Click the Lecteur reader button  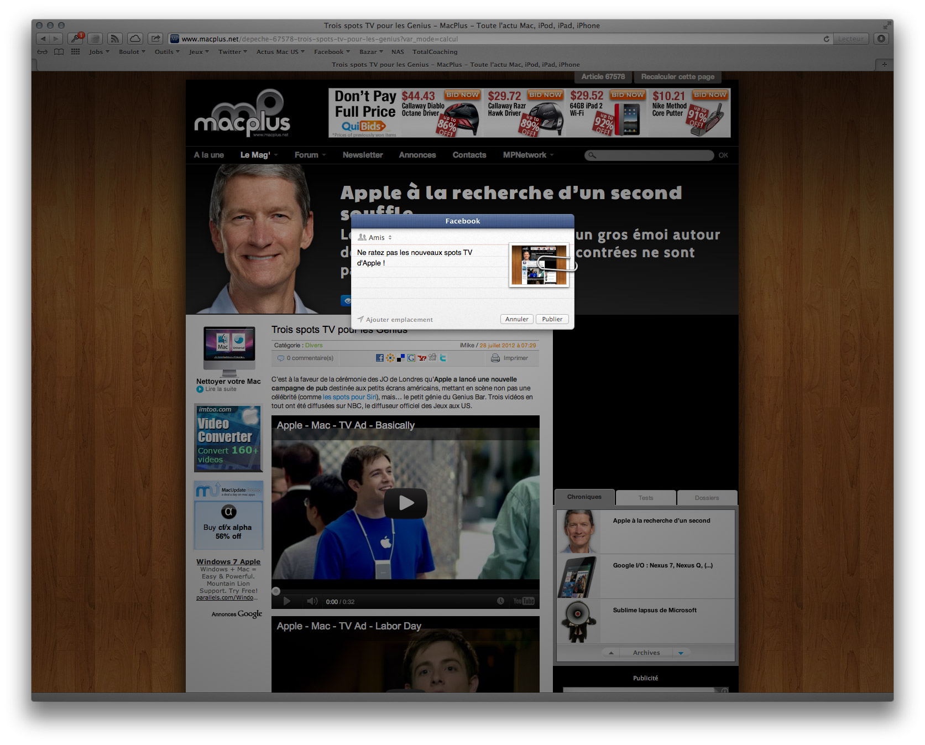coord(851,39)
